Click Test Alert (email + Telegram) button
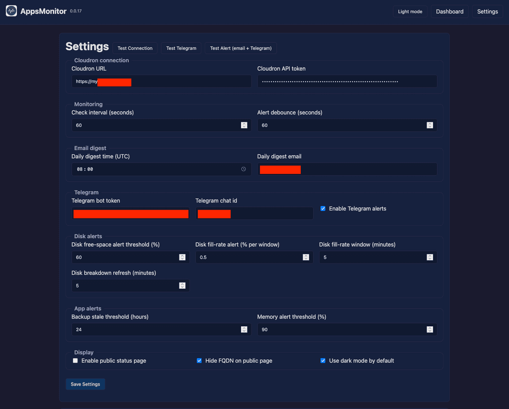The height and width of the screenshot is (409, 509). (x=241, y=48)
